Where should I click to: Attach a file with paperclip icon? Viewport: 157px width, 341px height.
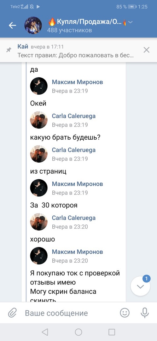12,313
